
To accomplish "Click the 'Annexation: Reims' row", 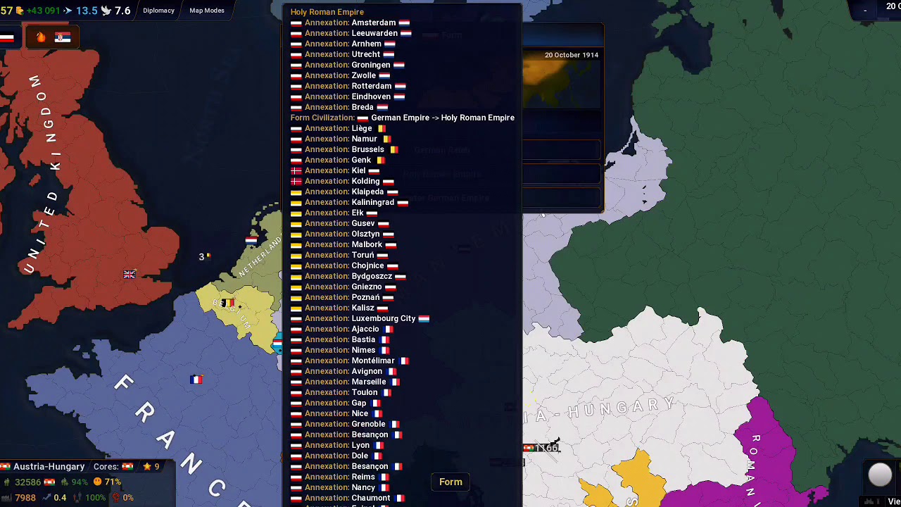I will (x=340, y=477).
